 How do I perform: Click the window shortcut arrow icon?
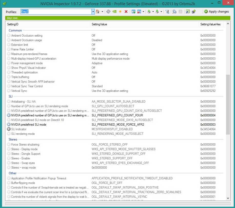(188, 12)
